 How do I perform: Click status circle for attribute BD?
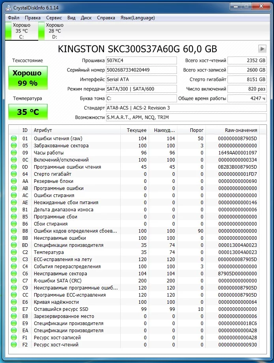click(x=14, y=245)
